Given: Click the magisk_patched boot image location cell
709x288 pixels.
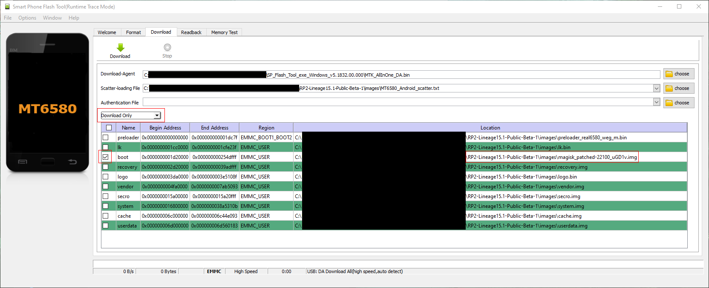Looking at the screenshot, I should (552, 157).
